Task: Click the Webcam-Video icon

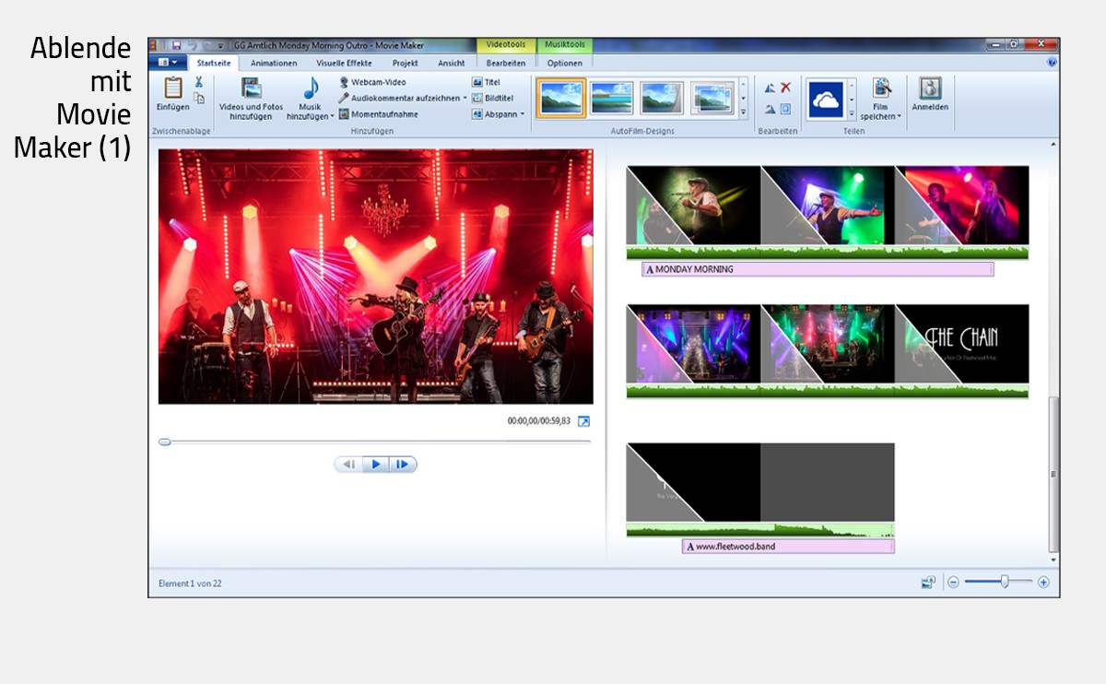Action: point(344,82)
